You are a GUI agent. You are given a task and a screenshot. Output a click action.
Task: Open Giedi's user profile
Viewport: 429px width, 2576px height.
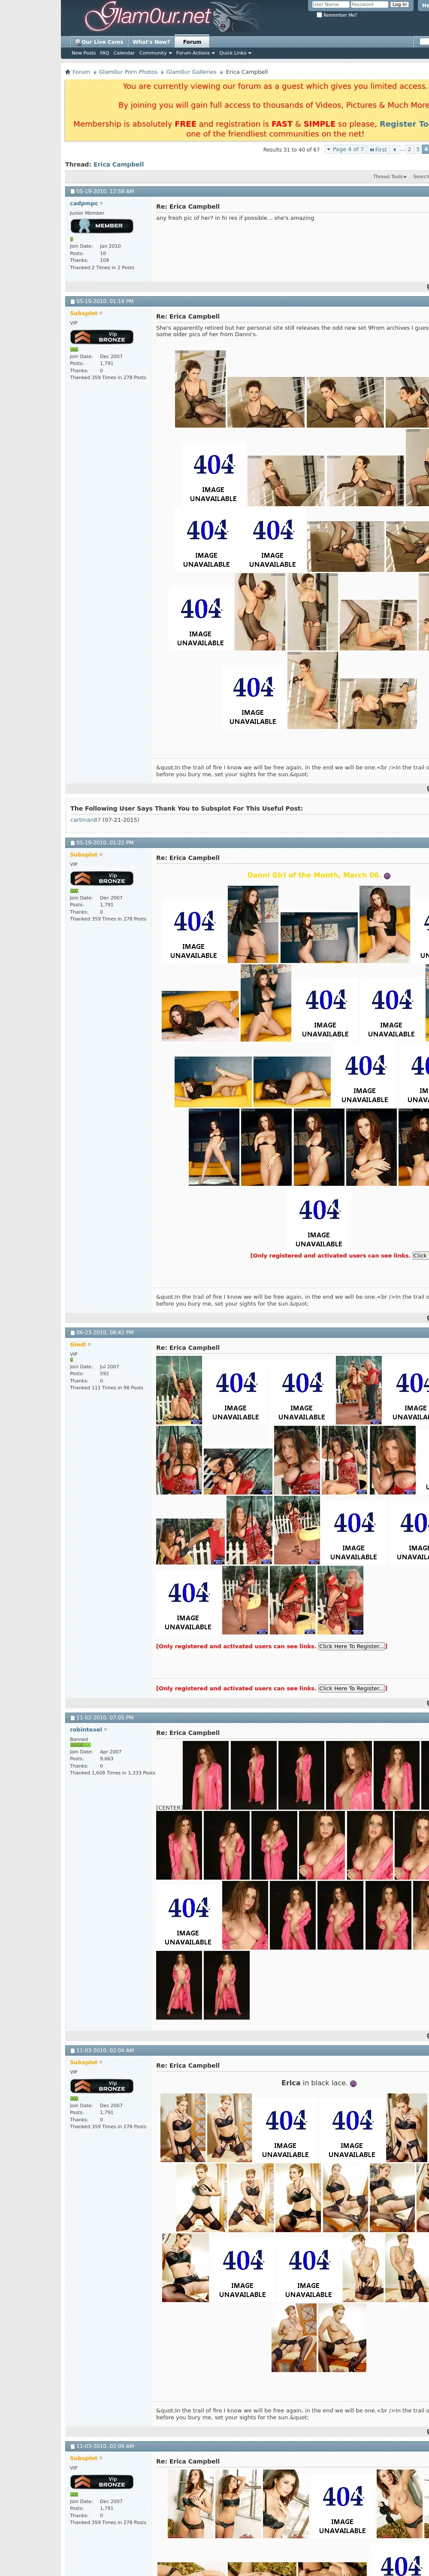[78, 1344]
